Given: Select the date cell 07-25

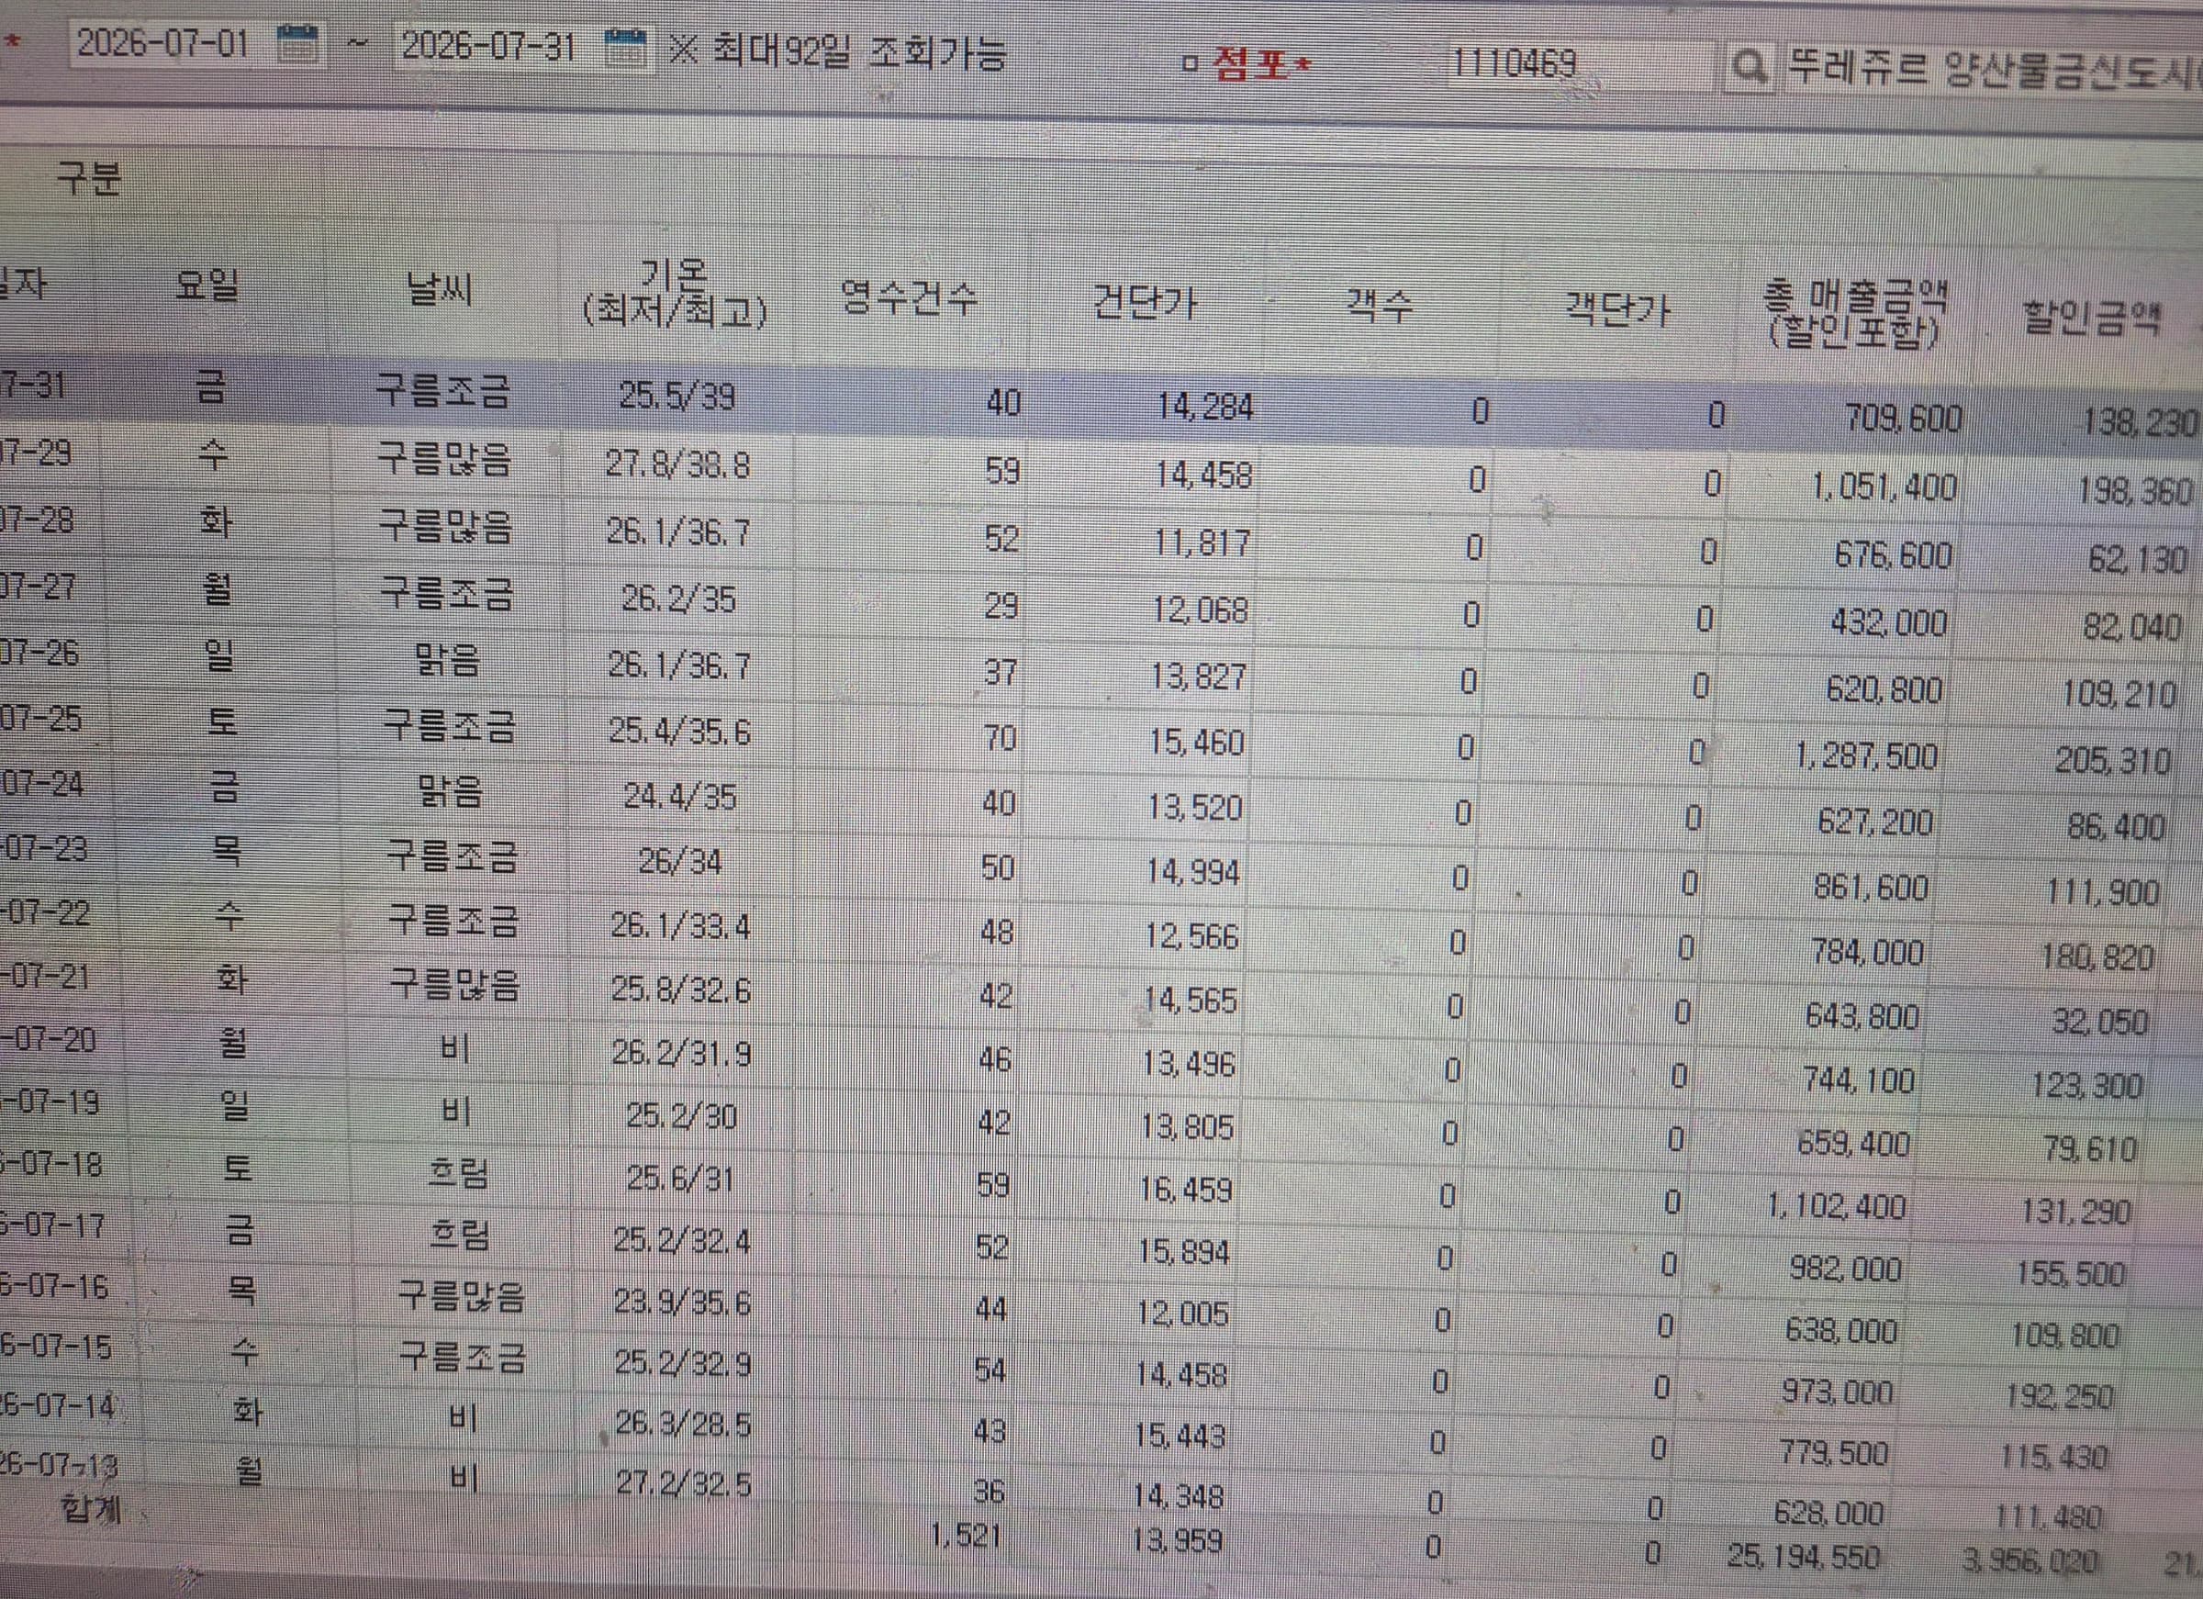Looking at the screenshot, I should point(39,720).
